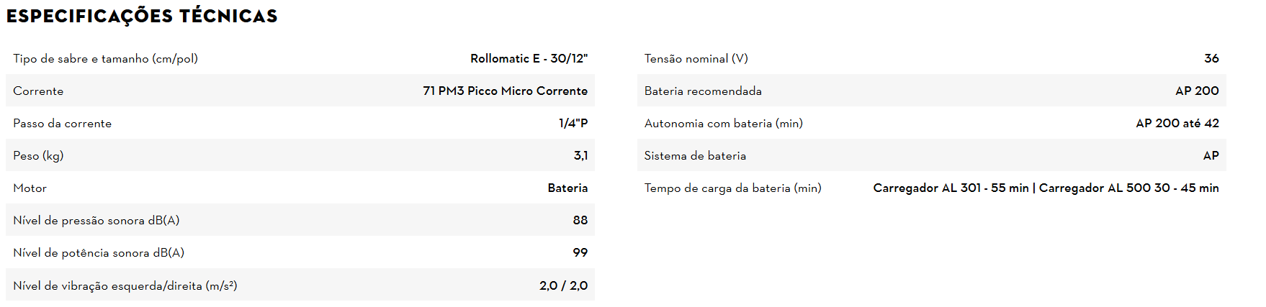Screen dimensions: 1266x307
Task: Click the vibration value 2,0 / 2,0
Action: point(563,285)
